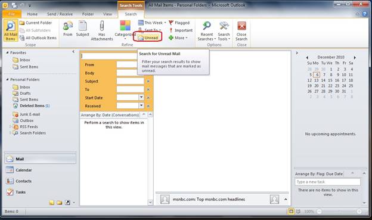
Task: Filter results by Important messages
Action: click(x=181, y=30)
